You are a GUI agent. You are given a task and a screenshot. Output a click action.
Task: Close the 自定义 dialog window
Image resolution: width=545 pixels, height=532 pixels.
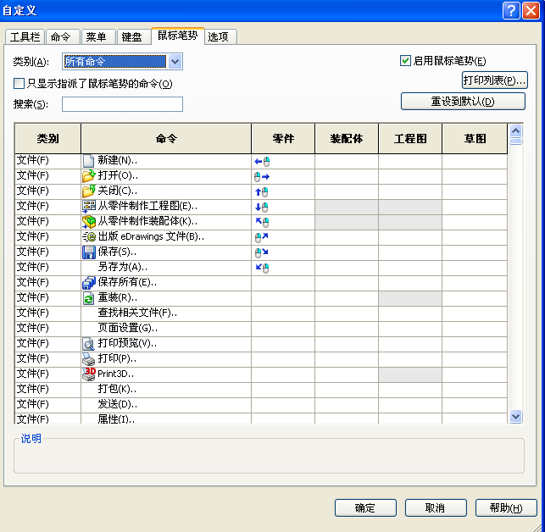[531, 11]
